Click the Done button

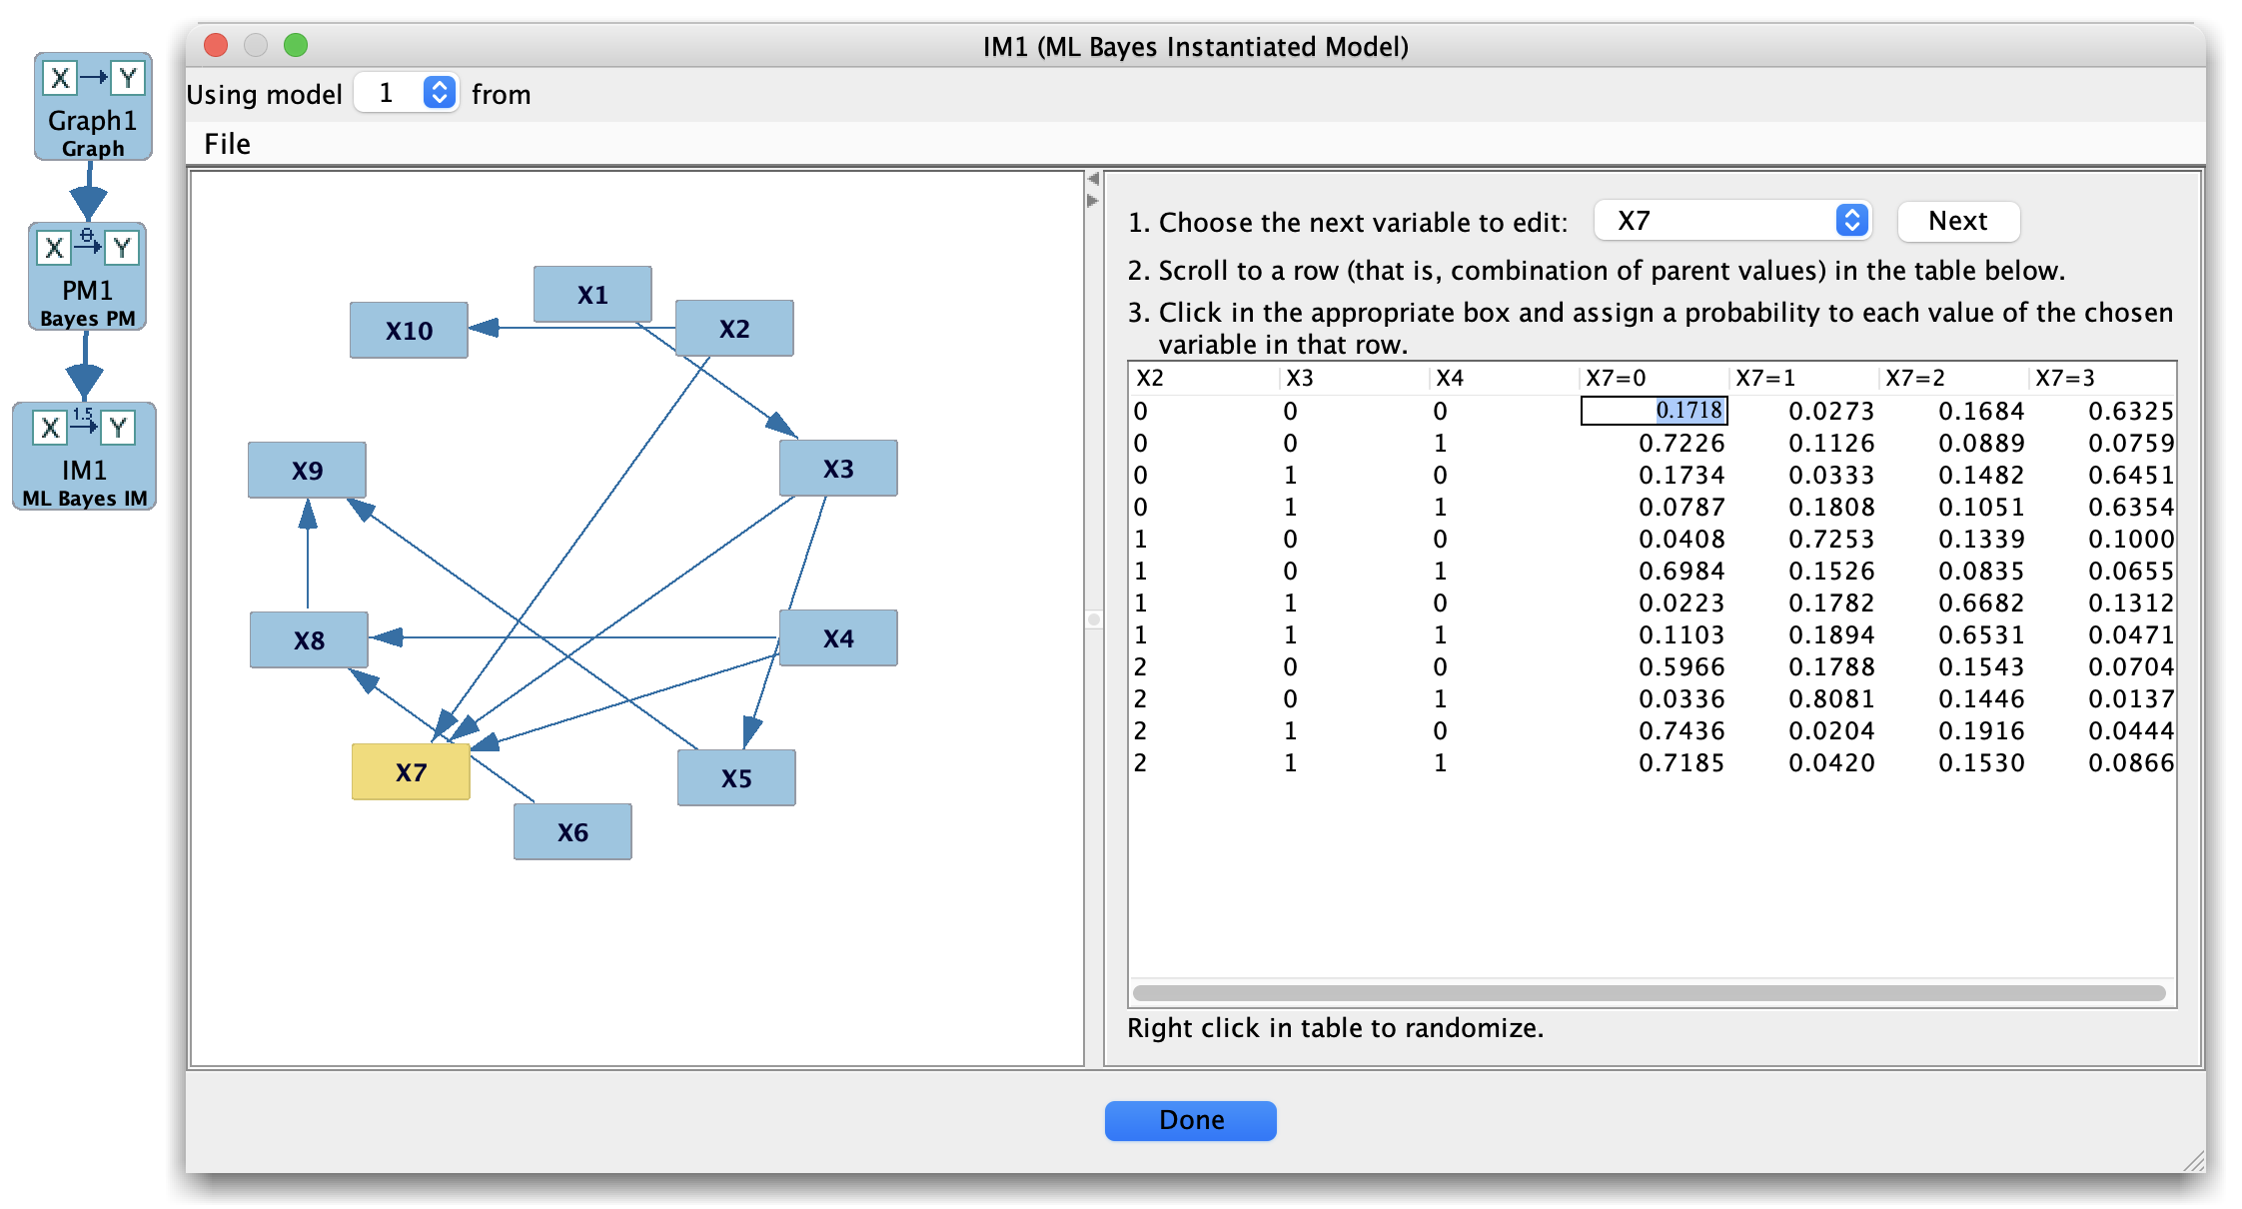1190,1120
